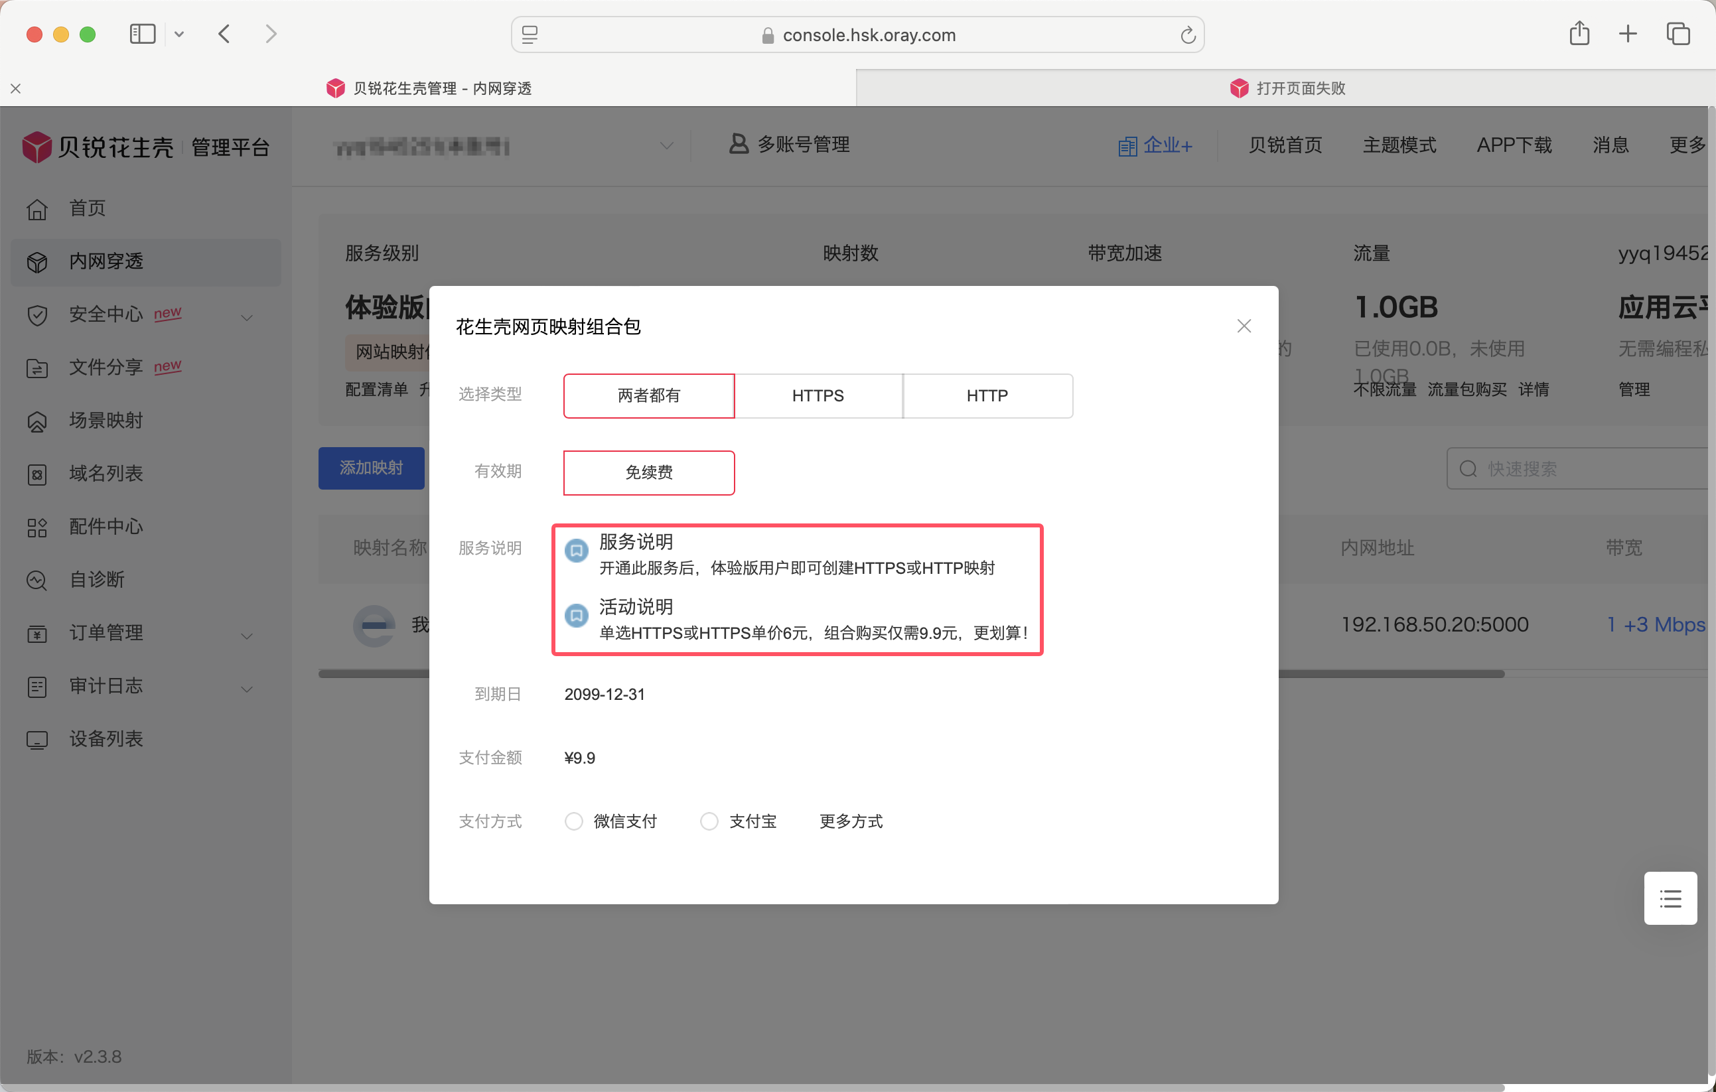This screenshot has width=1716, height=1092.
Task: Click the 添加映射 button
Action: coord(372,468)
